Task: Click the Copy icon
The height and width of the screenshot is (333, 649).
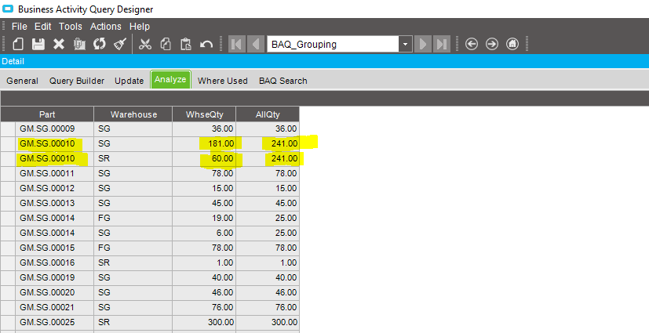Action: [x=166, y=44]
